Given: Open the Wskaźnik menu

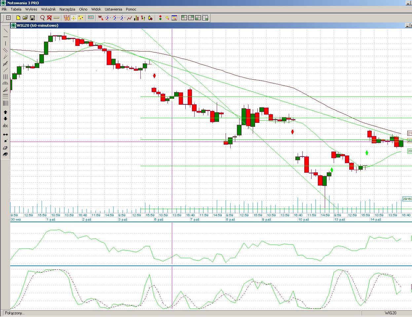Looking at the screenshot, I should point(49,9).
